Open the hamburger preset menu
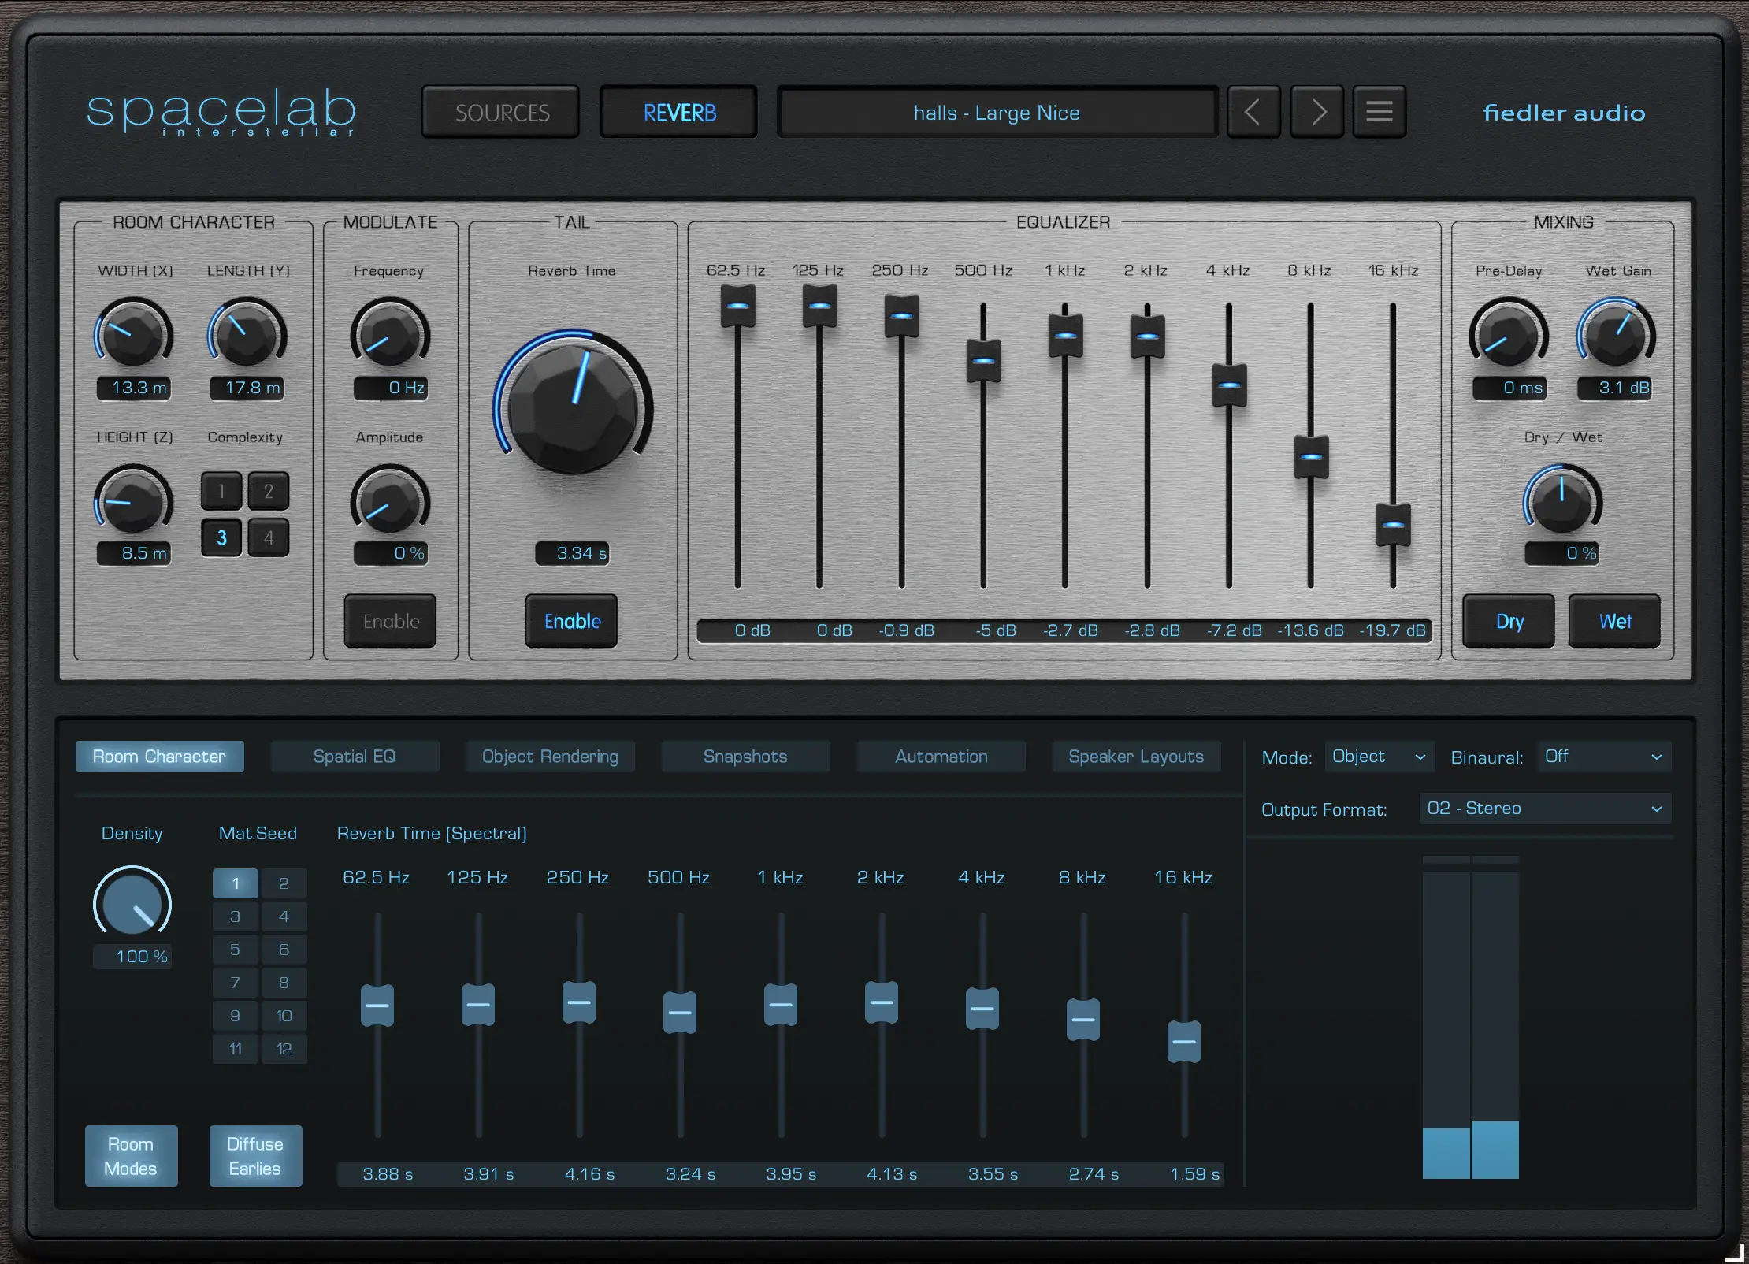 point(1379,112)
